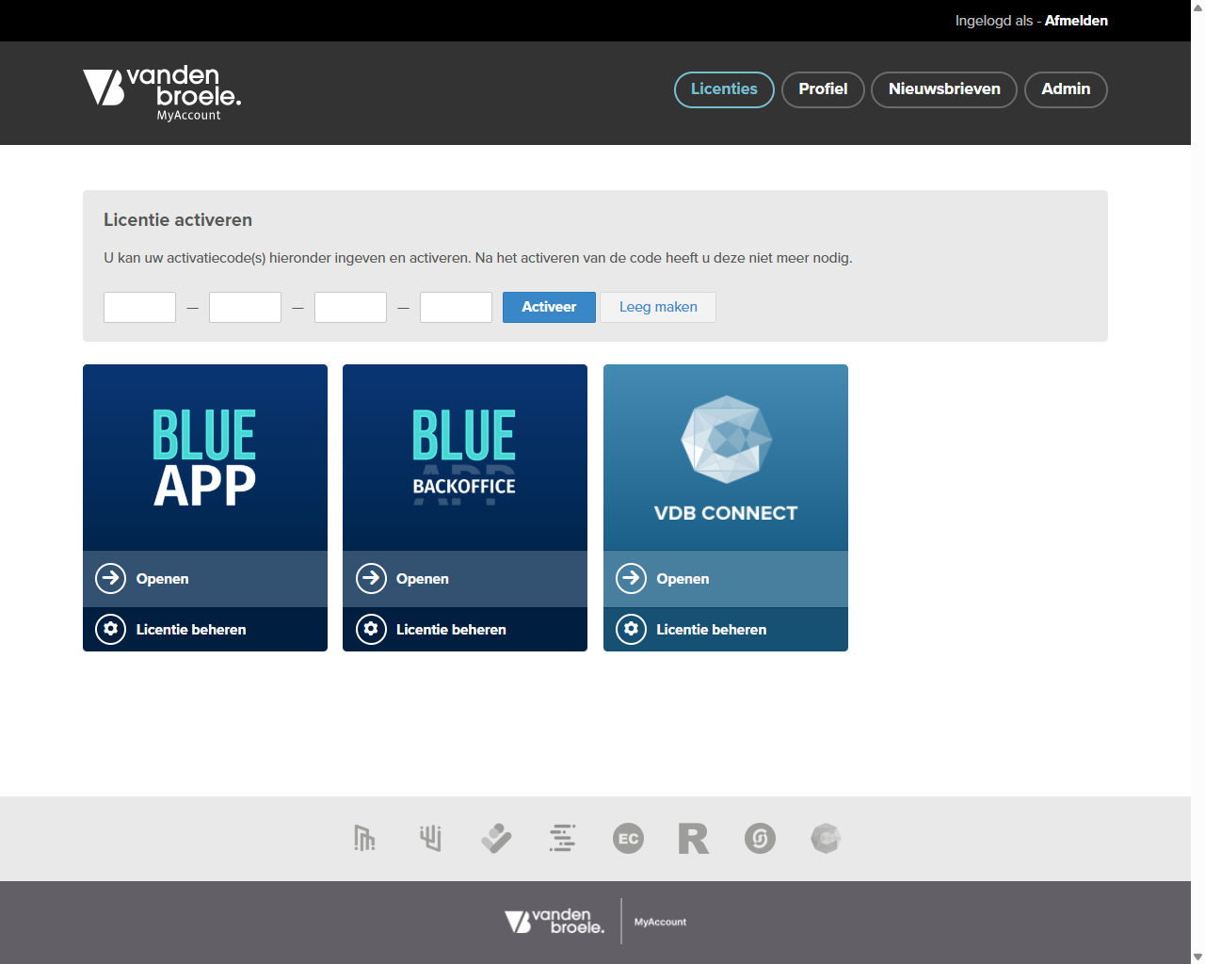Click arrow icon to open Blue App

tap(111, 578)
